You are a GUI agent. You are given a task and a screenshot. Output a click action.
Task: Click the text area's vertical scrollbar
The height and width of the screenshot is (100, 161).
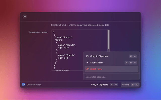tap(108, 39)
